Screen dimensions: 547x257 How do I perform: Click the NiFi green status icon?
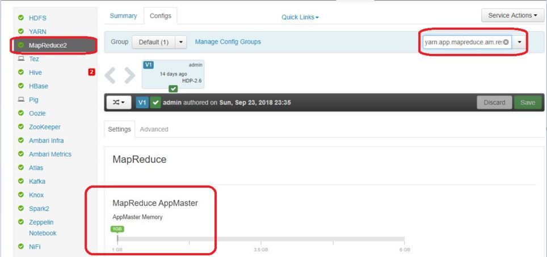click(21, 247)
